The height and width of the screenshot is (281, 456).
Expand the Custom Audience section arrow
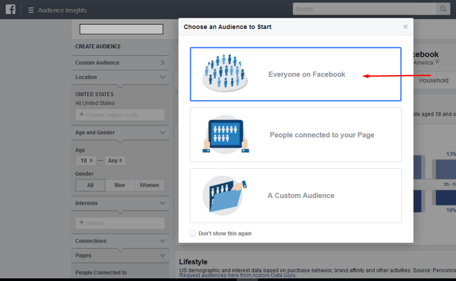coord(163,62)
